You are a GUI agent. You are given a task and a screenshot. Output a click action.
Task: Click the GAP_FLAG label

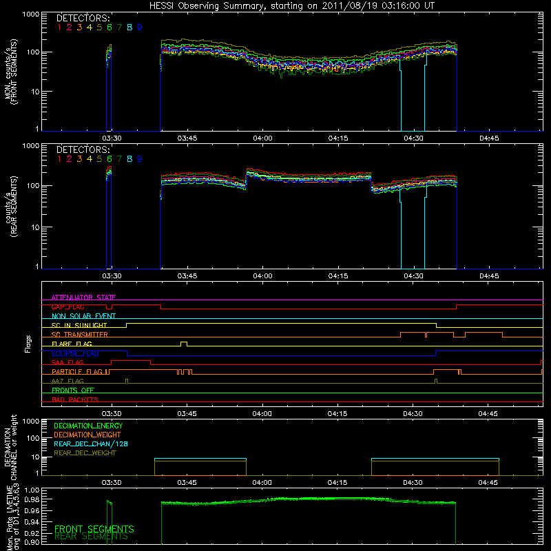(x=68, y=307)
